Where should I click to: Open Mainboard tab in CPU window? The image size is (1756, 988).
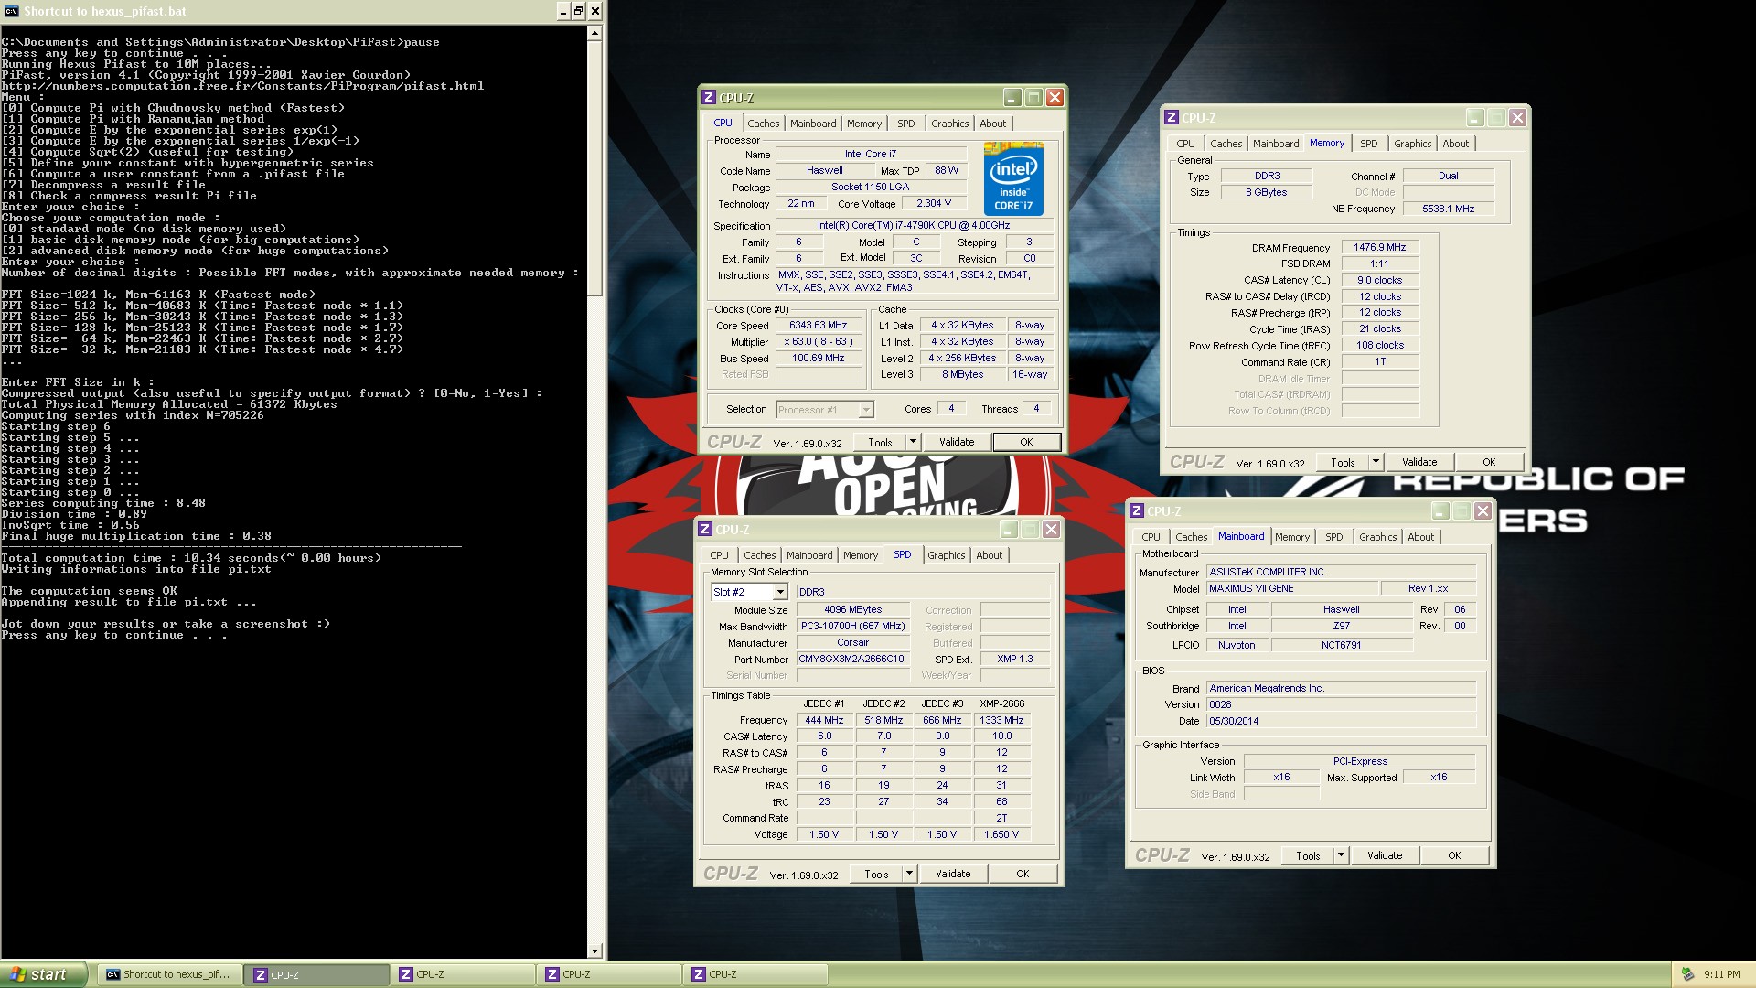click(813, 123)
